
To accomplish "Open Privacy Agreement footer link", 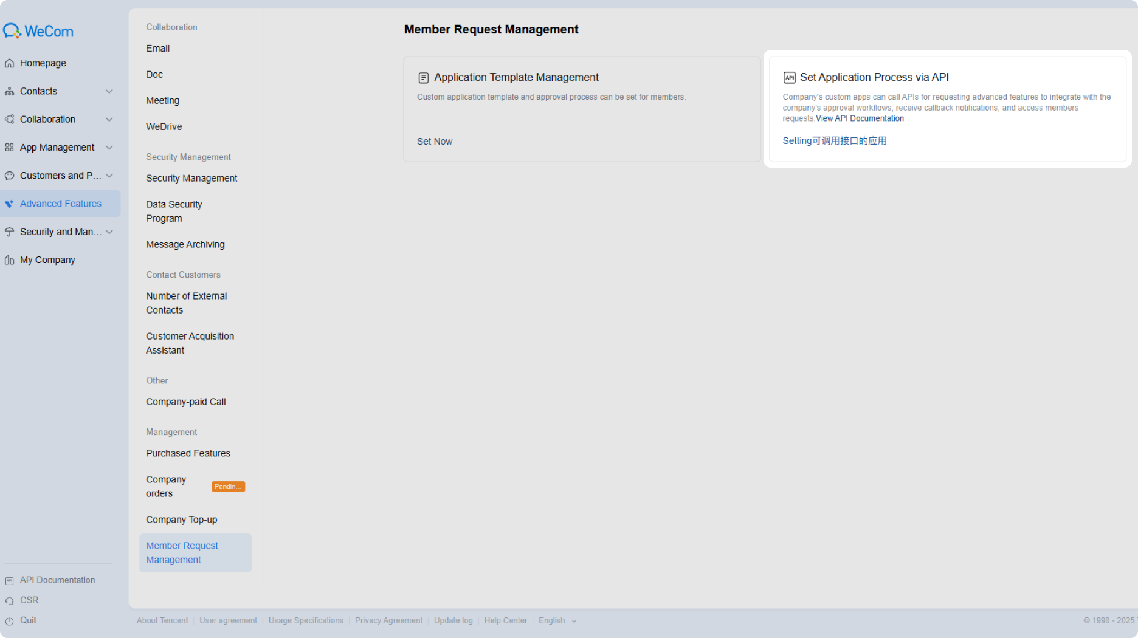I will 388,620.
